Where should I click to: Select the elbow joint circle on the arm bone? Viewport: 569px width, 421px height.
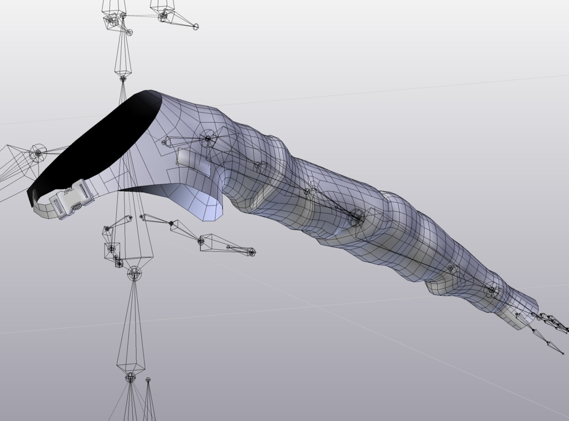click(356, 218)
